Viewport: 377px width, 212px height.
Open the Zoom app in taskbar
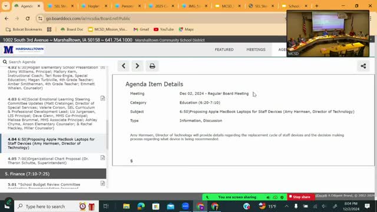(186, 206)
